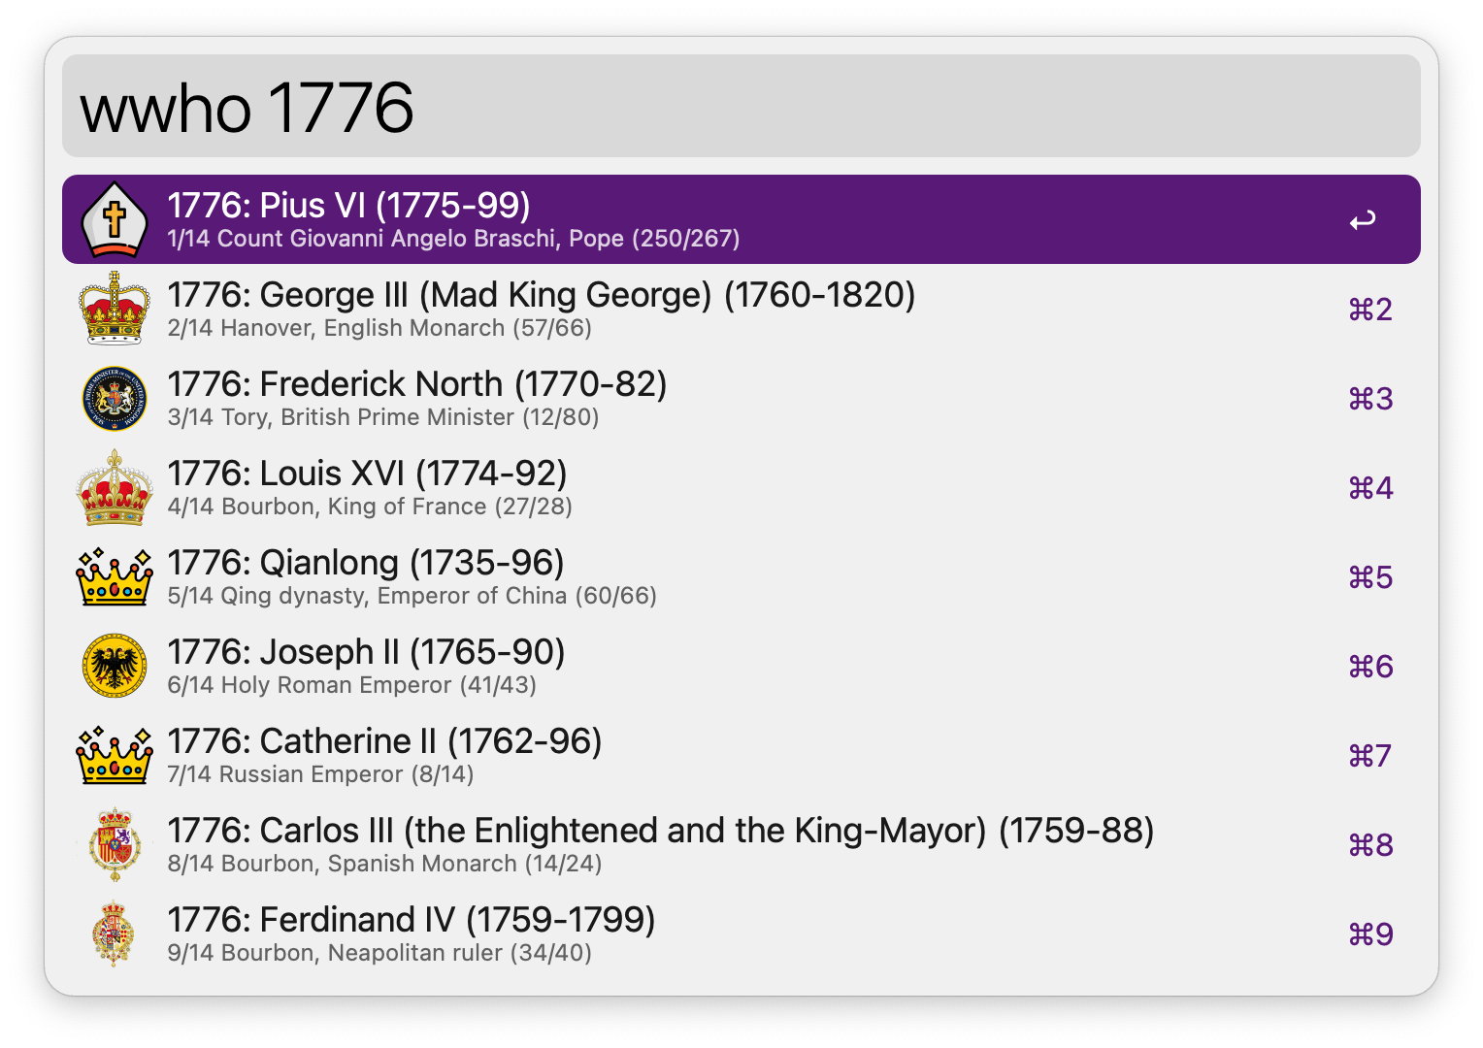Click the Pius VI subtitle about Count Giovanni Angelo Braschi
Image resolution: width=1483 pixels, height=1048 pixels.
point(453,239)
